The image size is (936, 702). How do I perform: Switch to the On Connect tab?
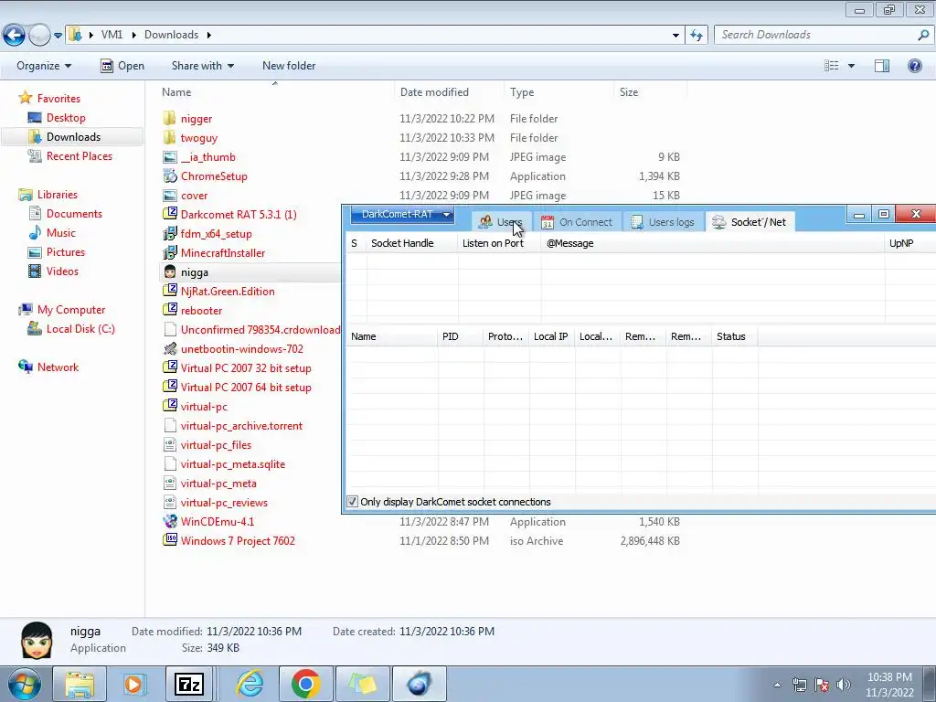pyautogui.click(x=577, y=222)
